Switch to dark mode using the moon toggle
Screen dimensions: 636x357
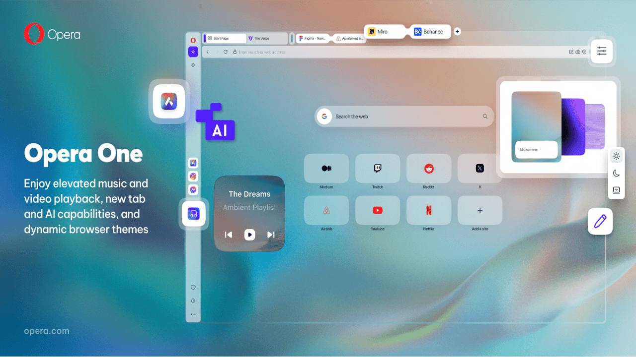click(616, 173)
